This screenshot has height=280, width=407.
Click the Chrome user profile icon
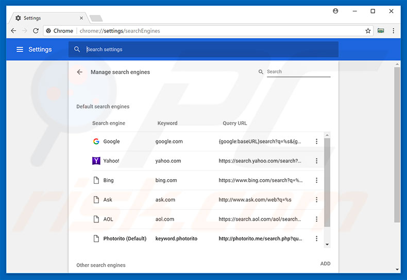[x=336, y=11]
